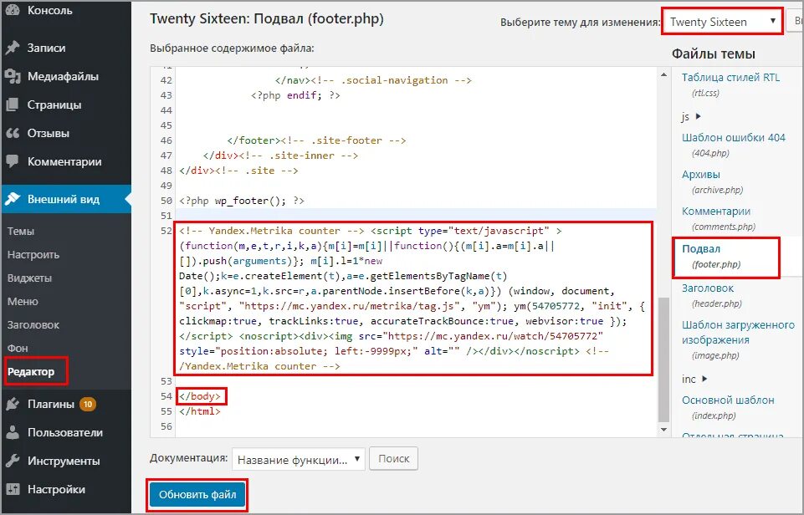Click the Инструменты wrench icon
This screenshot has height=515, width=804.
[13, 461]
